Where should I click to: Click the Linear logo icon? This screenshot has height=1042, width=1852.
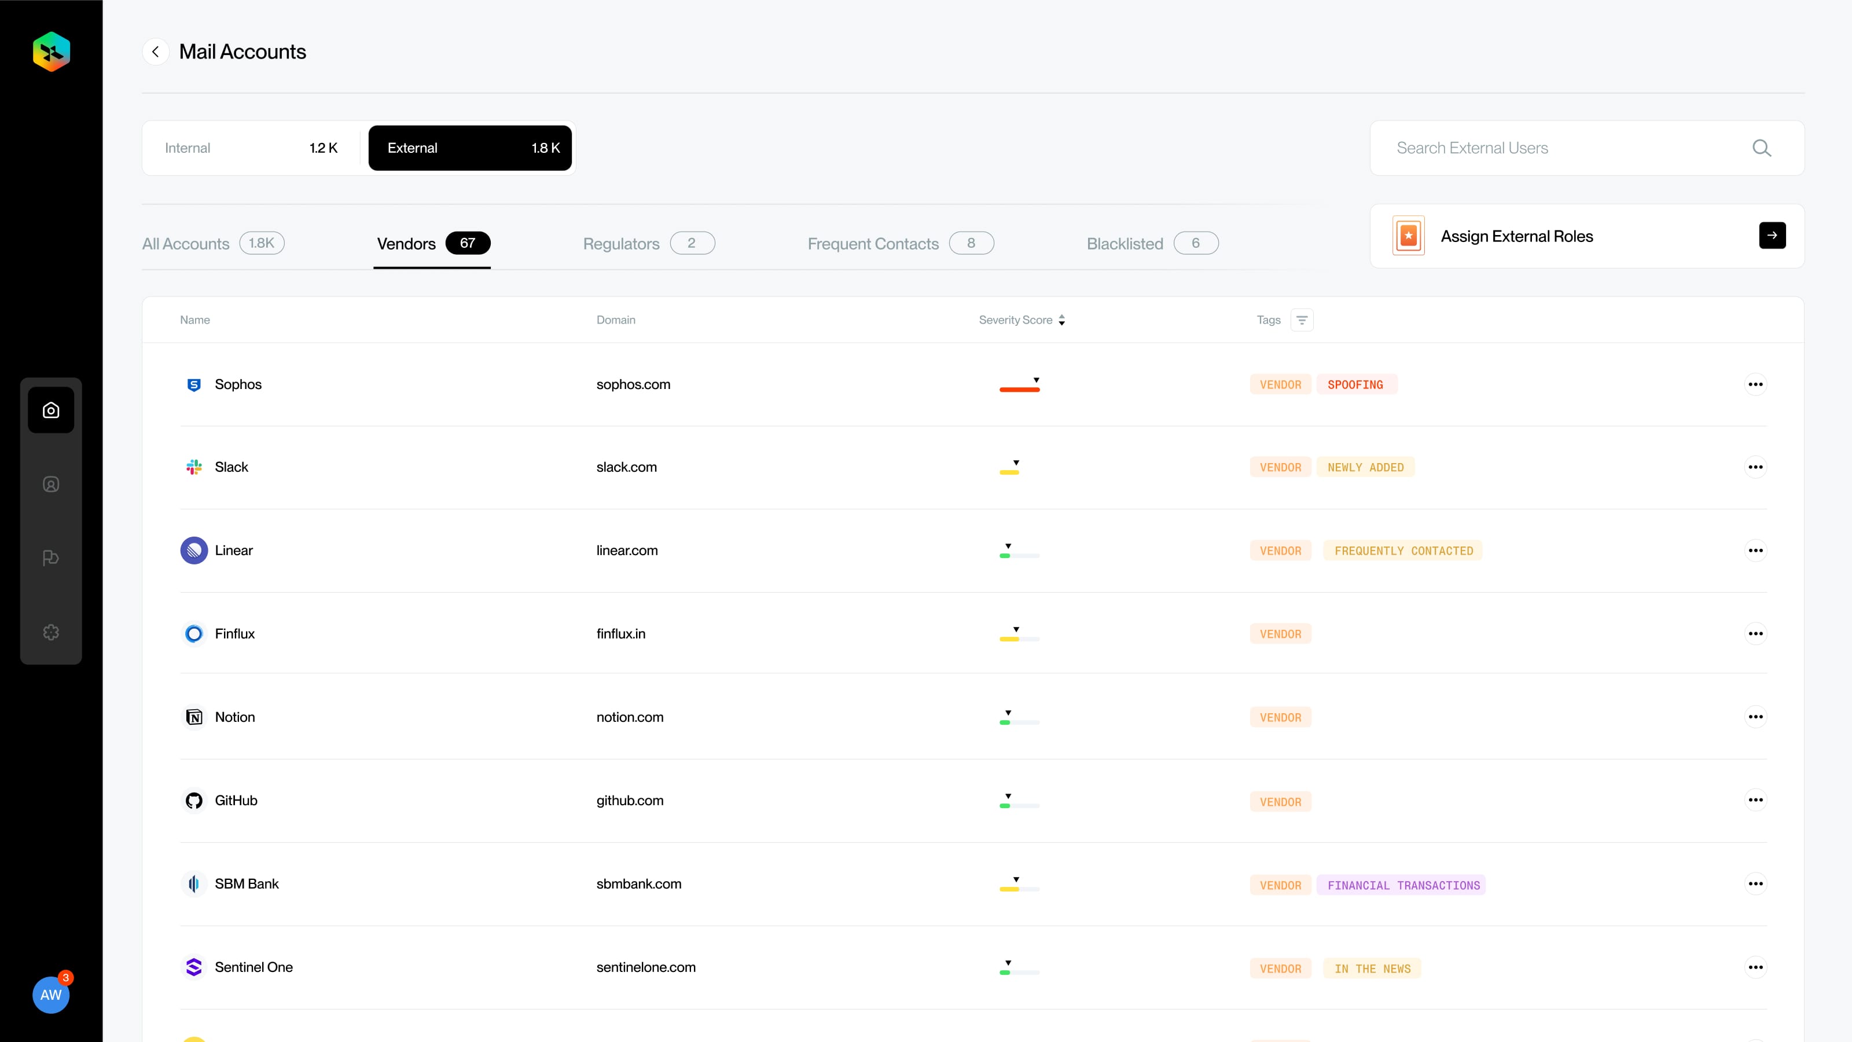[194, 550]
